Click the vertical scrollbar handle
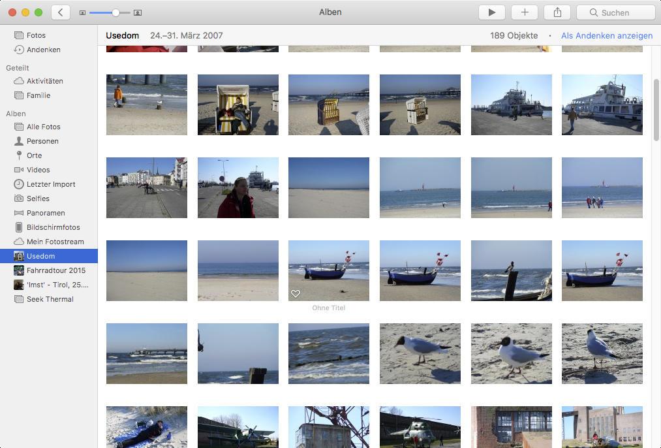 coord(656,110)
